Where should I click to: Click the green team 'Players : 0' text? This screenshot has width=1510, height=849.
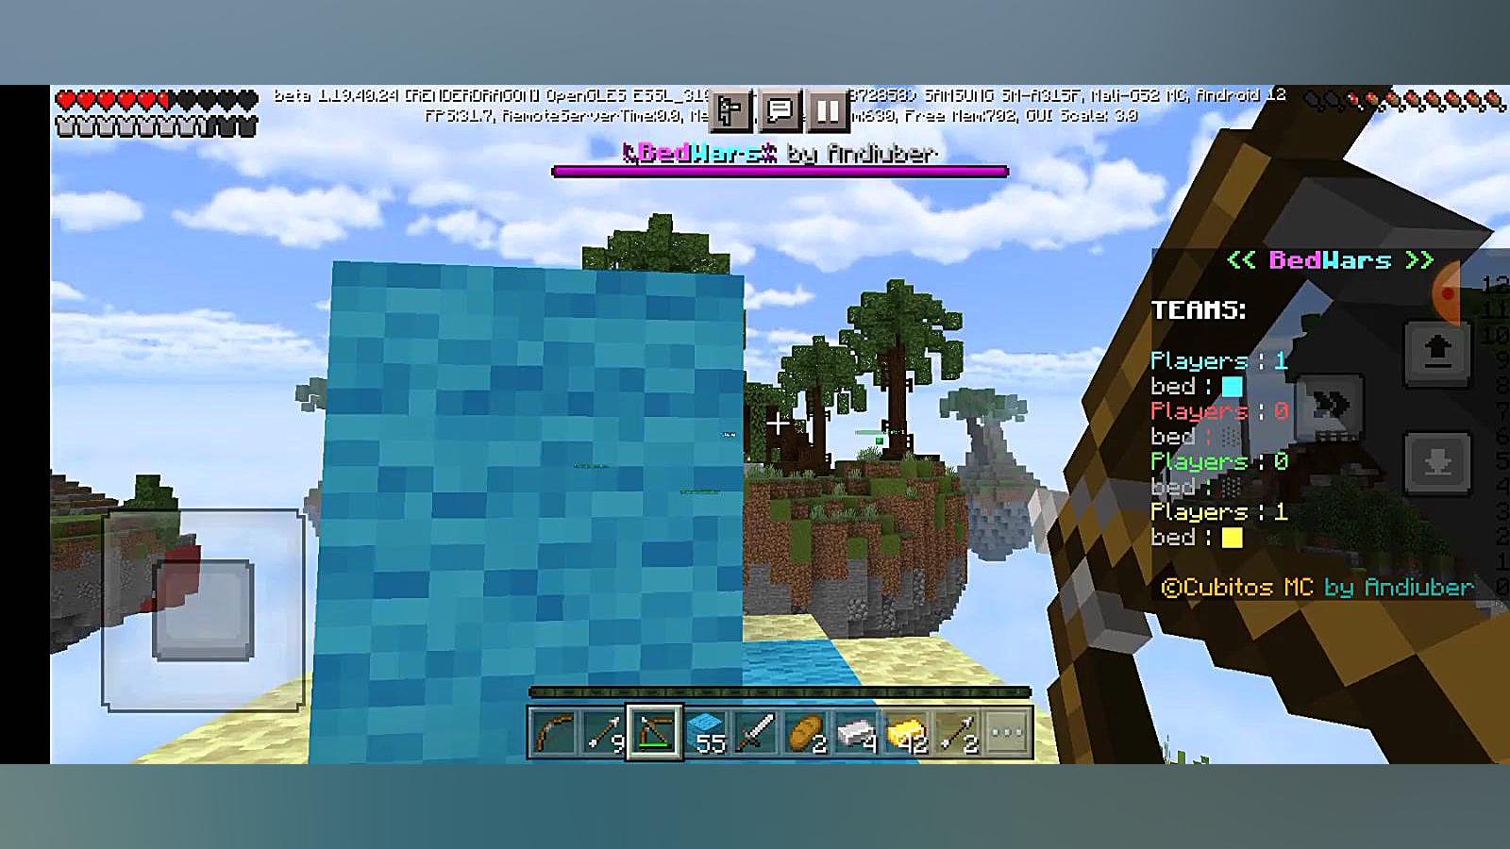(x=1219, y=461)
